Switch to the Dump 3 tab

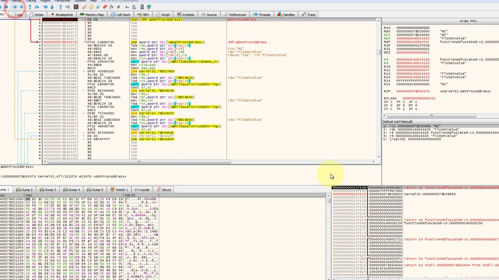coord(48,190)
